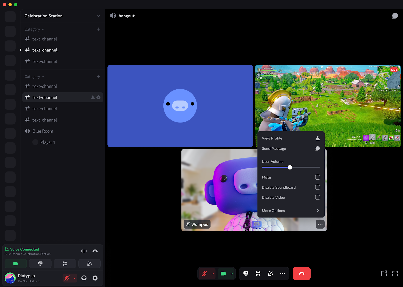Select Player 1 in Blue Room
Screen dimensions: 403x287
click(47, 142)
